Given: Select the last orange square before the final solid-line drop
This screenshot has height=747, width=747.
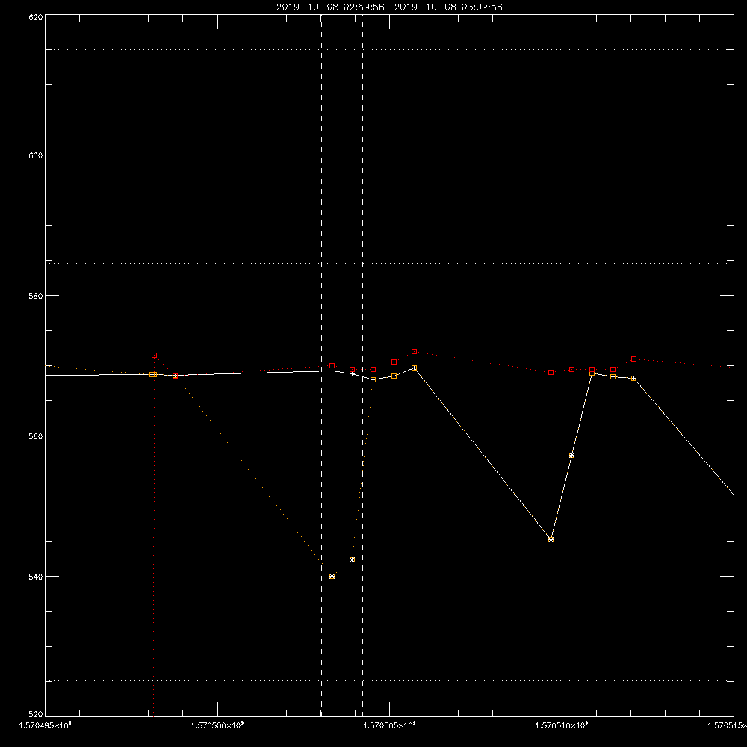Looking at the screenshot, I should pos(633,378).
